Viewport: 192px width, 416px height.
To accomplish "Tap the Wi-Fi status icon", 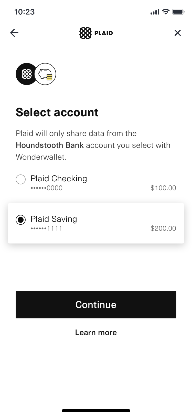I will 166,12.
